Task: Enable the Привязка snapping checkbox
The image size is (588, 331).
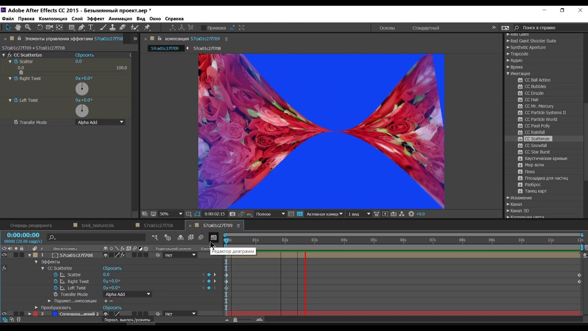Action: [x=204, y=28]
